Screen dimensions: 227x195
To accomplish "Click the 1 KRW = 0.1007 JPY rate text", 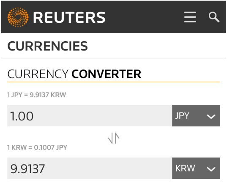I will pos(37,147).
